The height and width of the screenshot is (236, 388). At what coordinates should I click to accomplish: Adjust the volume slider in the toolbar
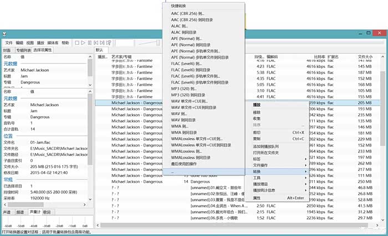click(150, 43)
